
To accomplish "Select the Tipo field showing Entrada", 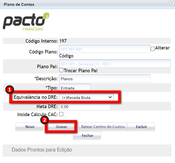I will click(74, 88).
